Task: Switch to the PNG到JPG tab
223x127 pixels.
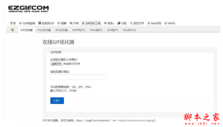Action: tap(96, 30)
